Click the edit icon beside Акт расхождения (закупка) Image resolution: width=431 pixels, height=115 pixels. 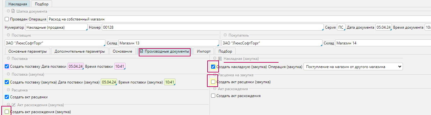pos(14,105)
